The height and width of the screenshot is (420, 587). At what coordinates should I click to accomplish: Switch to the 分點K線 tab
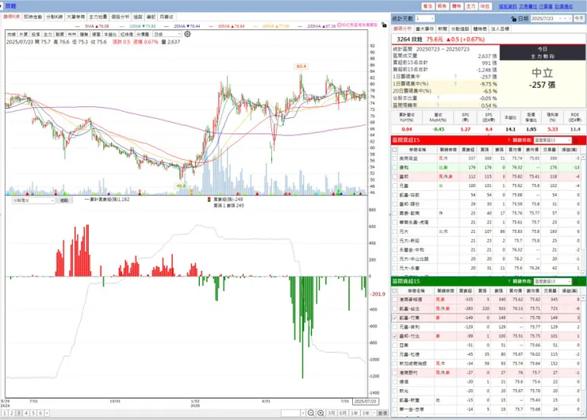tap(54, 17)
